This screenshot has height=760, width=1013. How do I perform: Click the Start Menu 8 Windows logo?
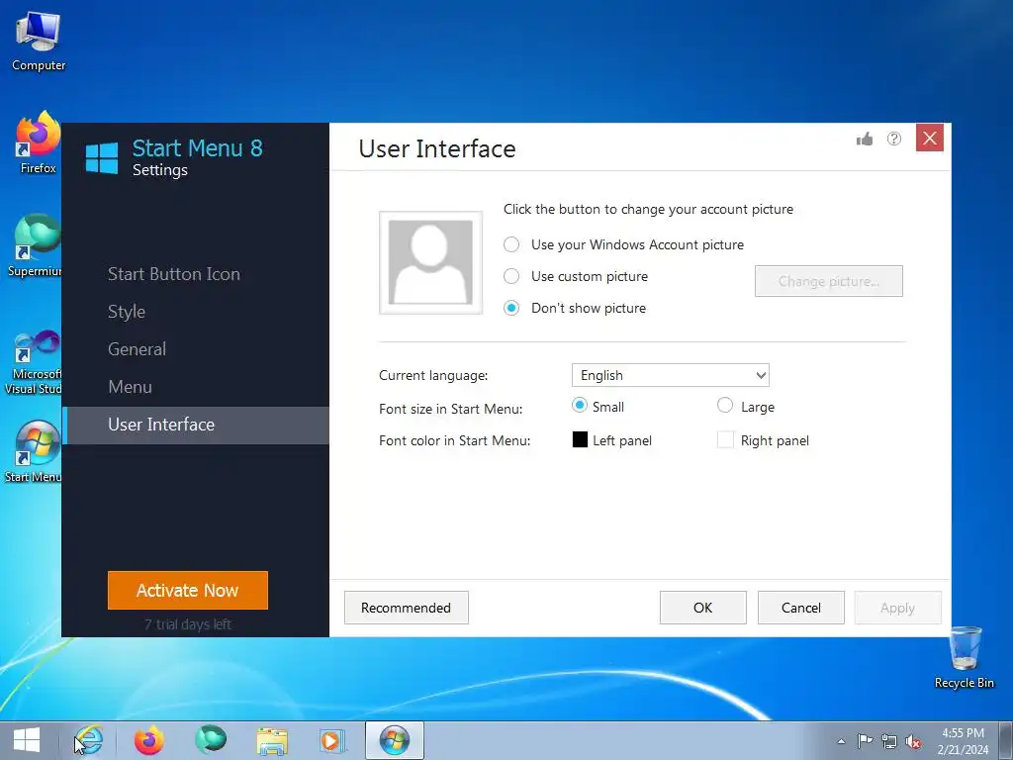pos(102,158)
